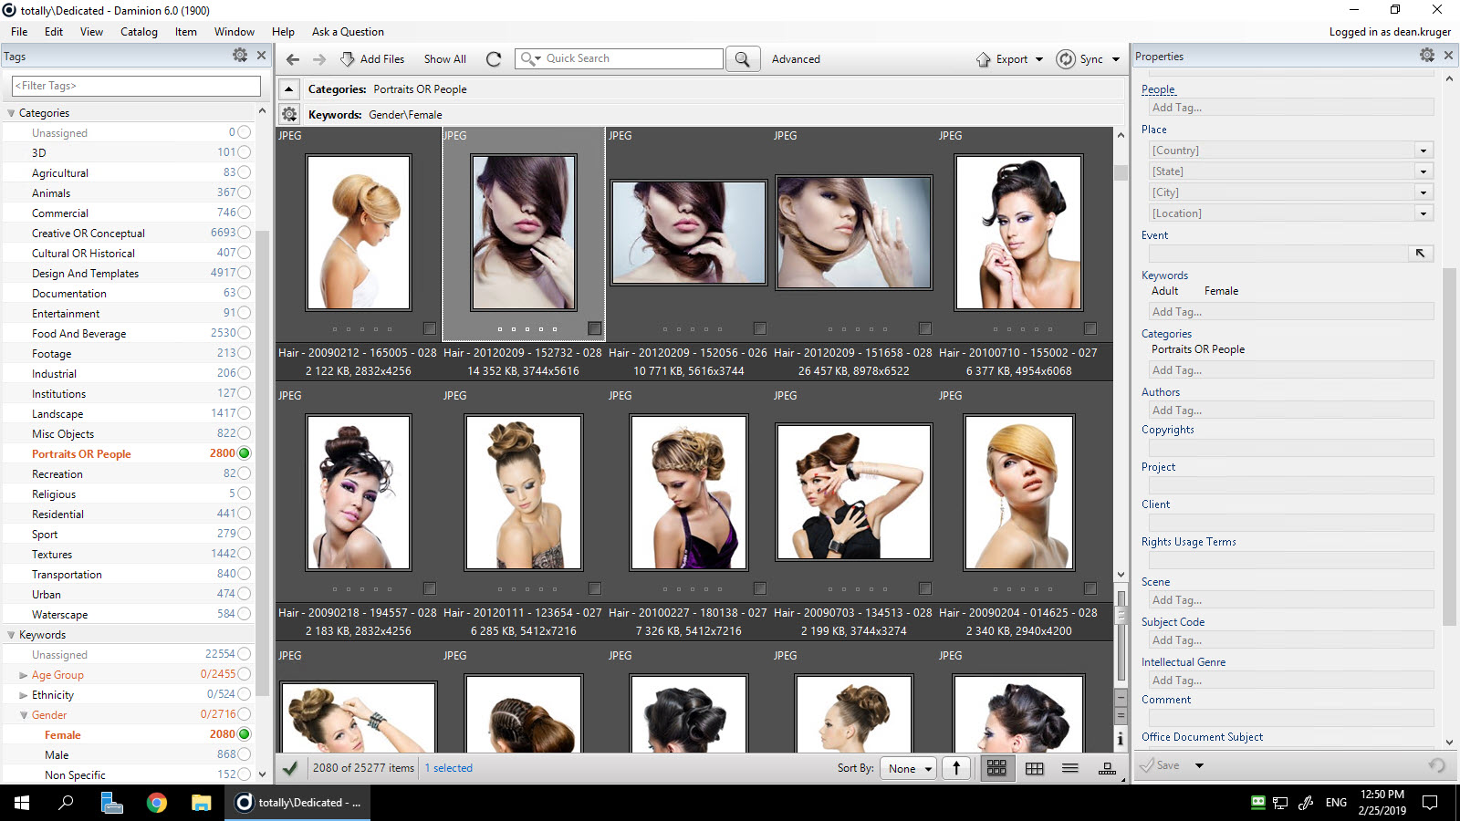Check the selection box on the first Hair thumbnail

tap(431, 328)
